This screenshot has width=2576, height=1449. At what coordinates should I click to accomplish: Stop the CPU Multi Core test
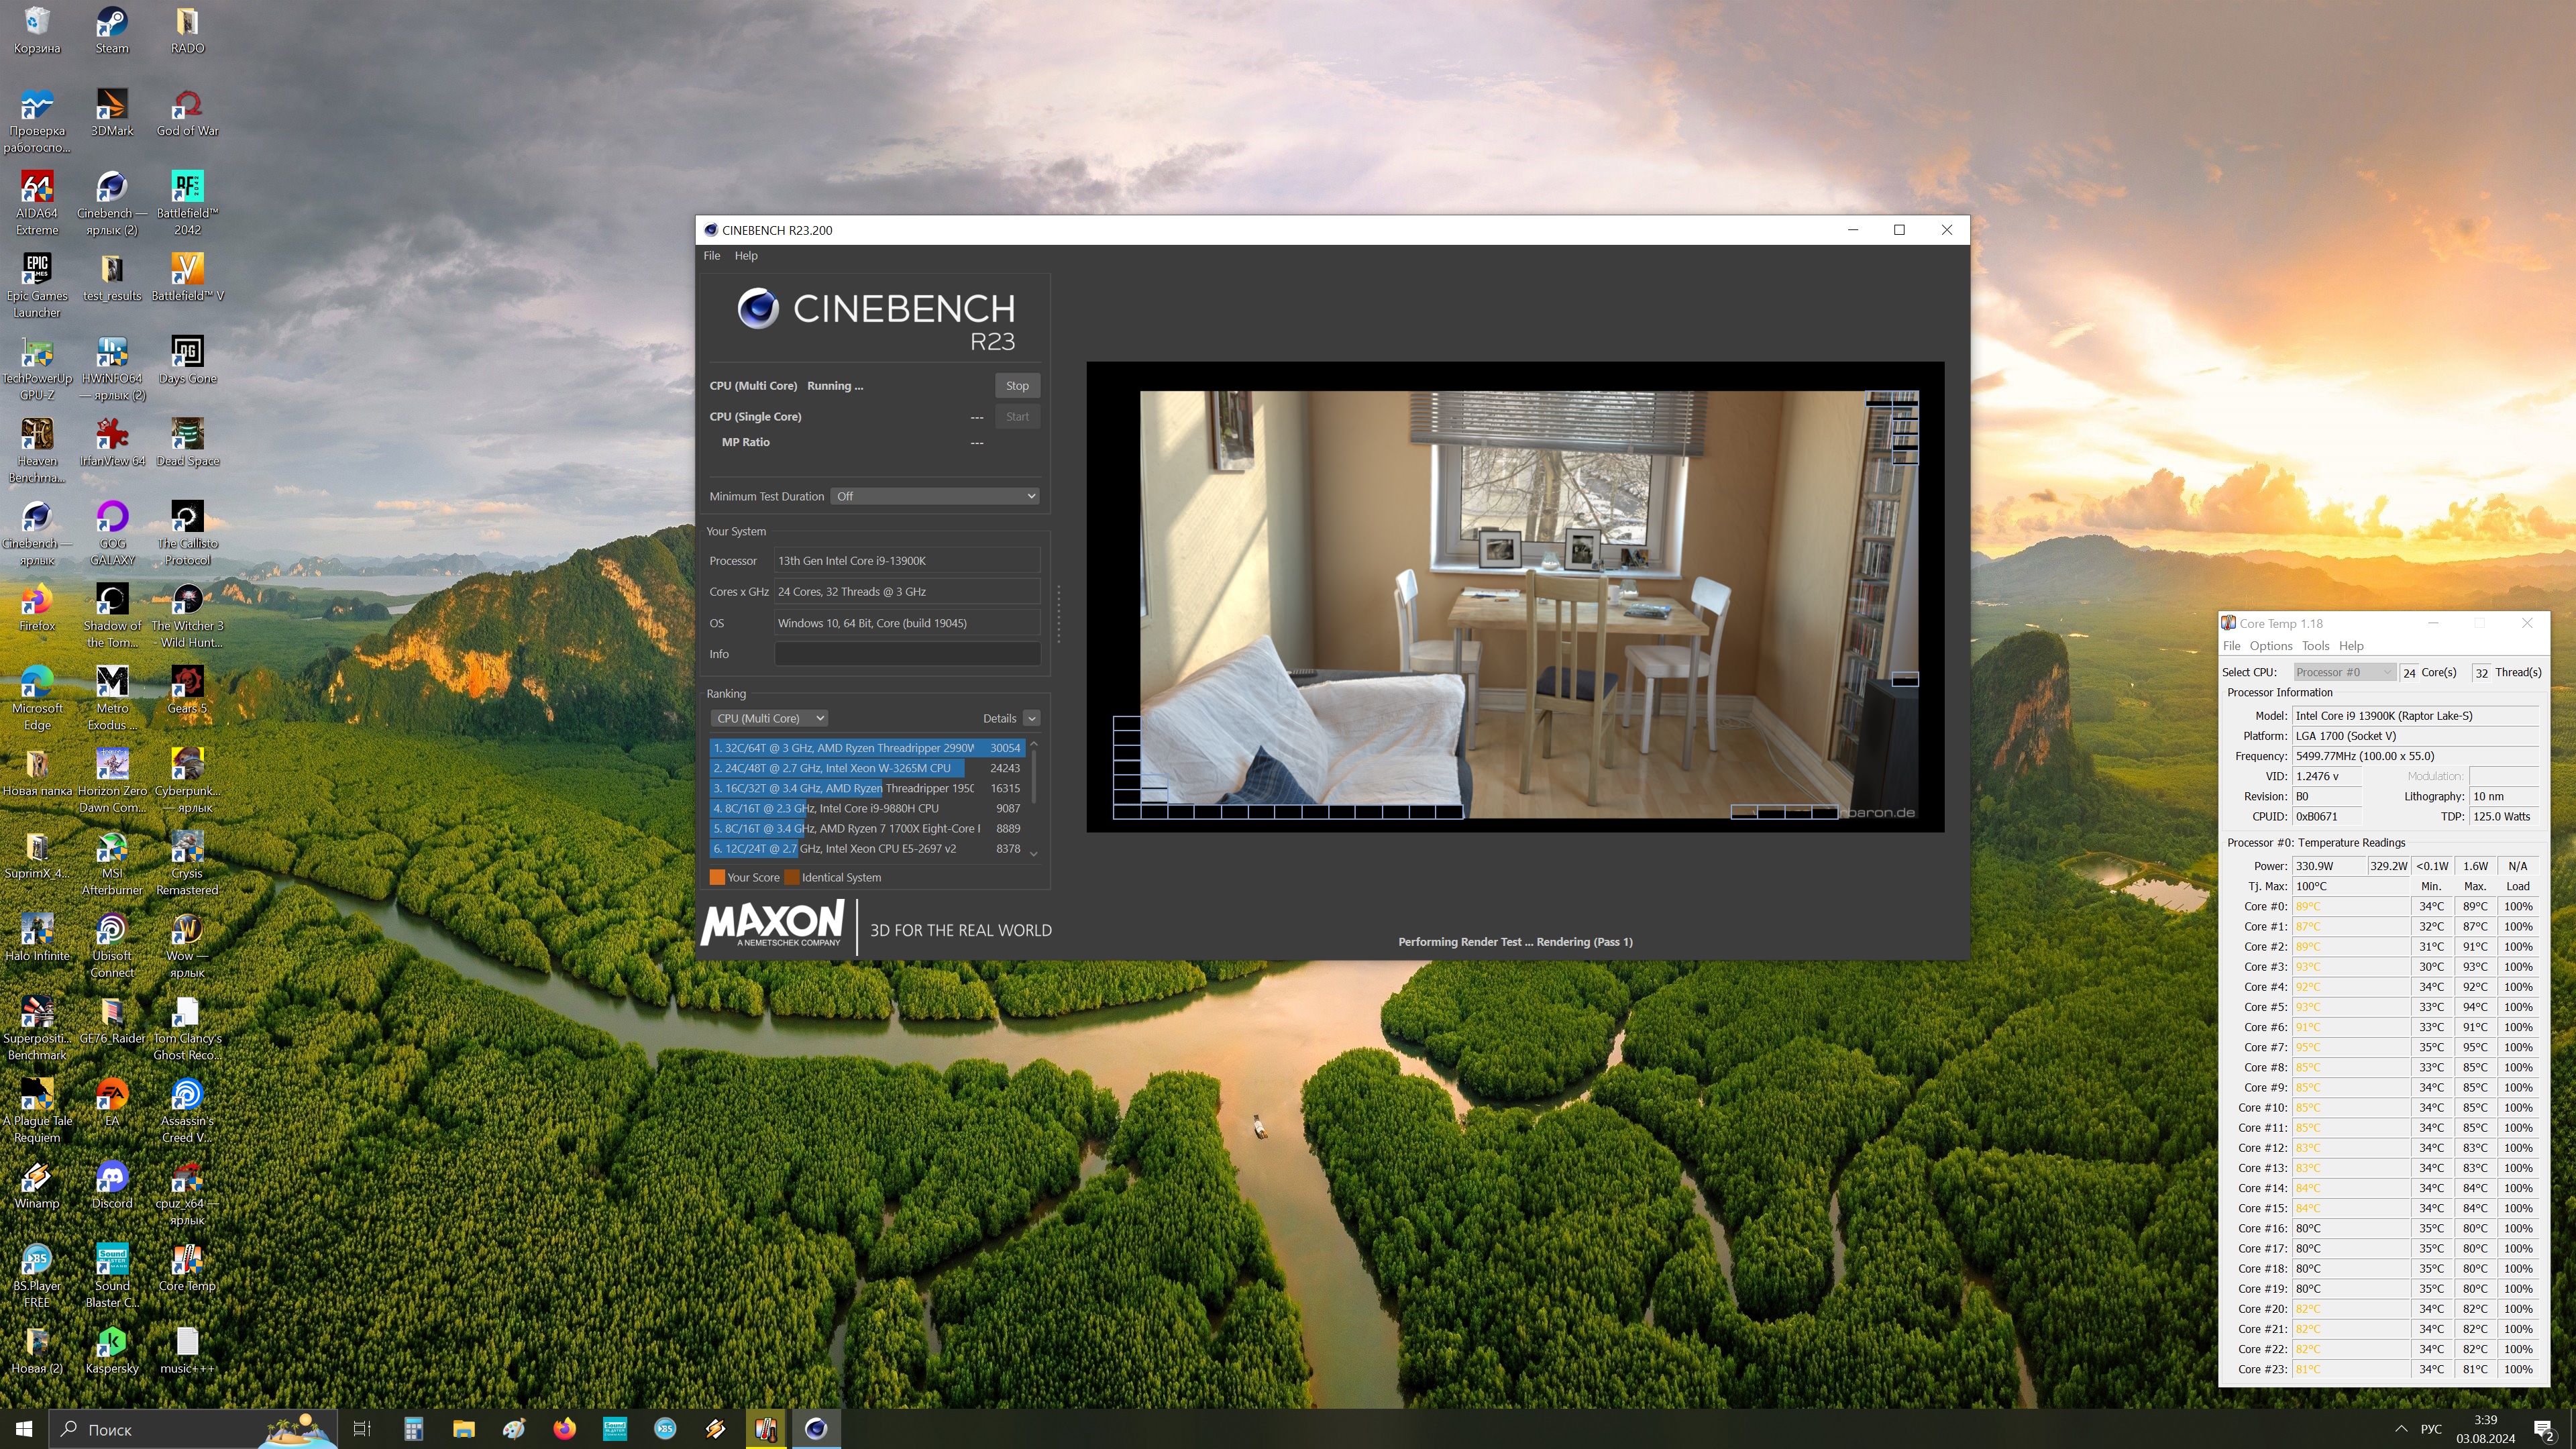(x=1016, y=386)
